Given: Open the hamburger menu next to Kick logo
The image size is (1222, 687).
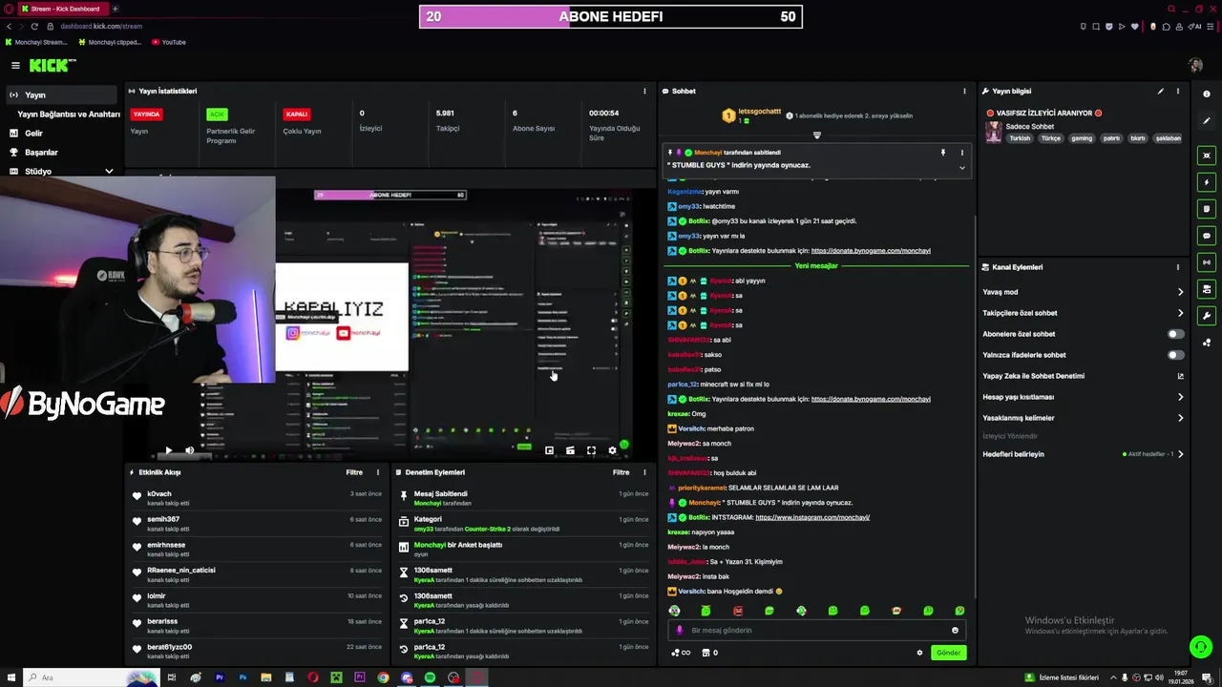Looking at the screenshot, I should pyautogui.click(x=15, y=65).
